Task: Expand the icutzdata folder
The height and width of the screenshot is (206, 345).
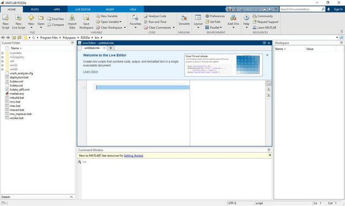Action: [2, 53]
